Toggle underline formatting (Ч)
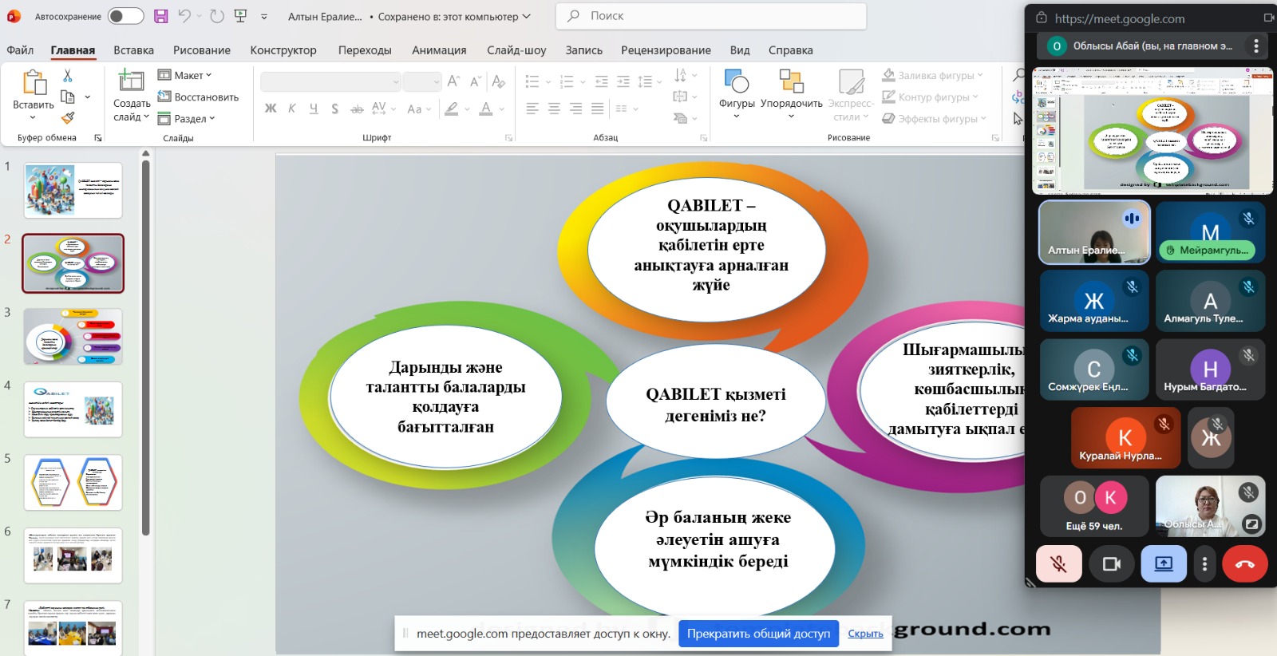The width and height of the screenshot is (1277, 656). pyautogui.click(x=314, y=109)
